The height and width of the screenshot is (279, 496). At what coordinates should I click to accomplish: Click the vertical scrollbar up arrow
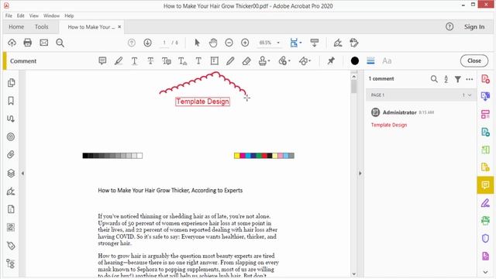click(x=353, y=77)
